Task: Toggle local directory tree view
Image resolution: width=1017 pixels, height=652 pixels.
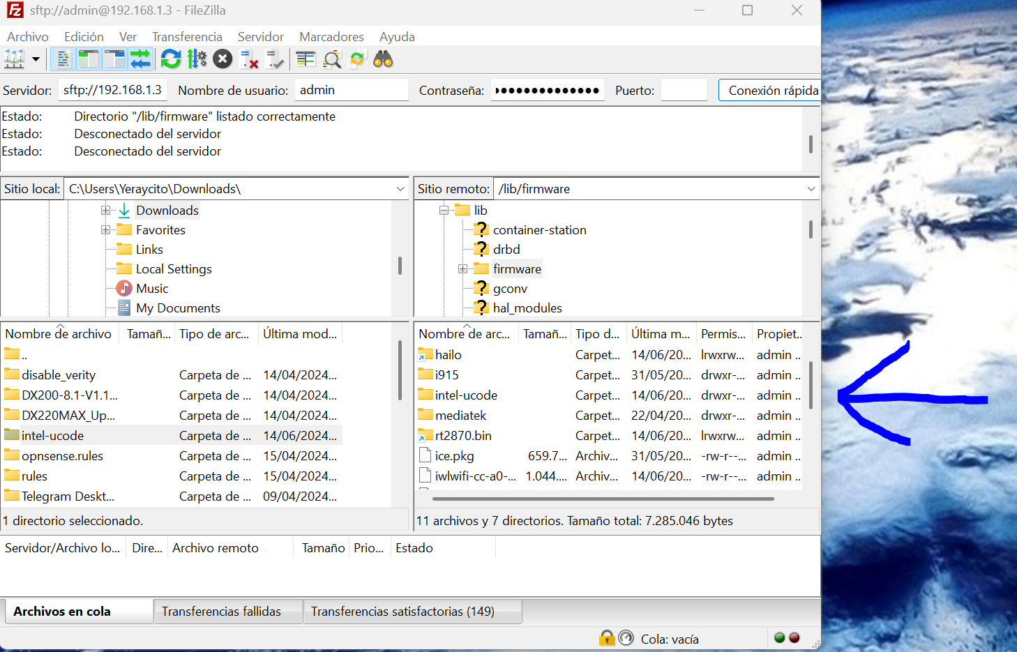Action: click(x=89, y=60)
